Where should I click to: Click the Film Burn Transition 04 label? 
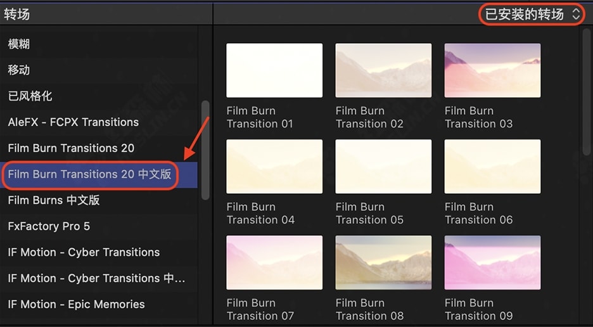pos(260,214)
